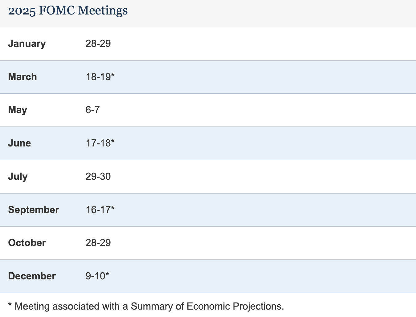The width and height of the screenshot is (416, 317).
Task: Click the asterisk after 9-10 in December
Action: click(107, 274)
